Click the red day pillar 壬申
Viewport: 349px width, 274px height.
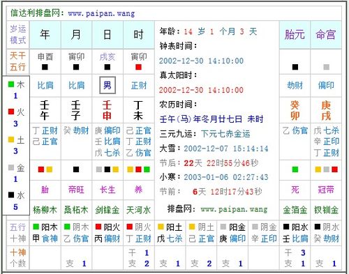(x=107, y=110)
